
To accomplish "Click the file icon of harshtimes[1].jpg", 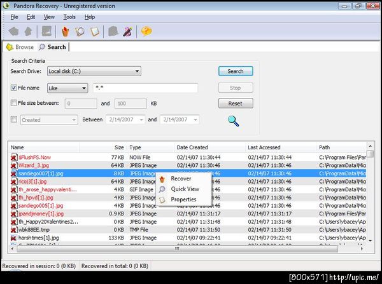I will 14,238.
